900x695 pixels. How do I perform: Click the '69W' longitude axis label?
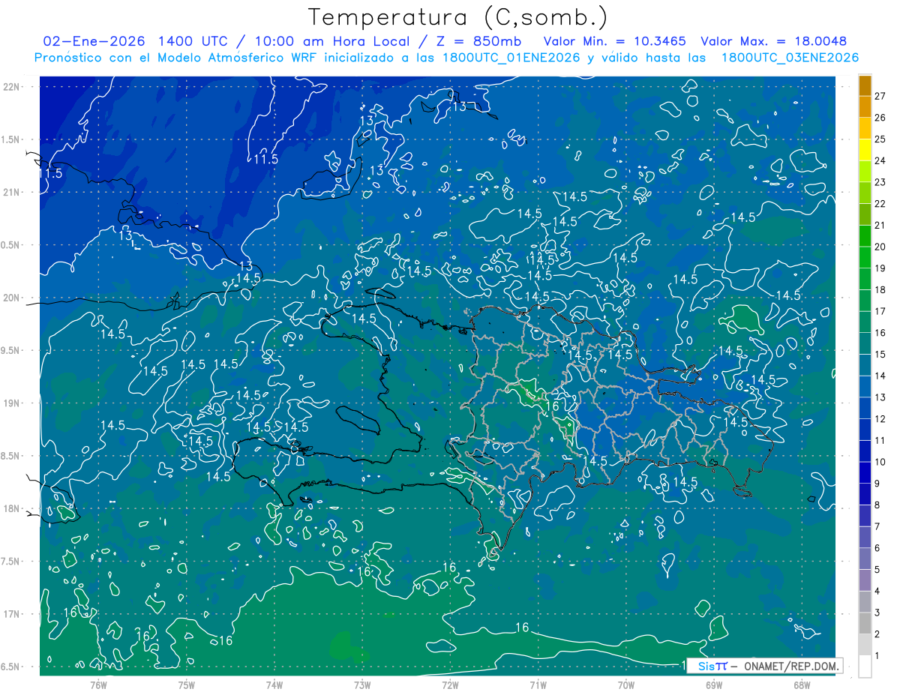pos(714,685)
